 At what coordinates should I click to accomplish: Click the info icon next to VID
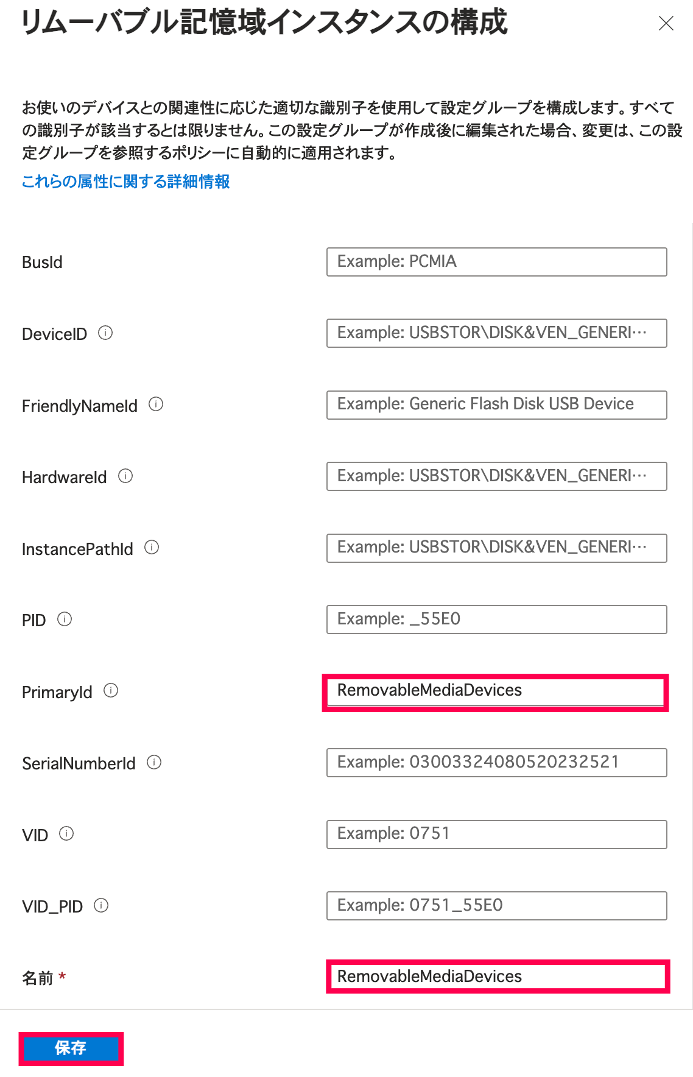pyautogui.click(x=66, y=834)
